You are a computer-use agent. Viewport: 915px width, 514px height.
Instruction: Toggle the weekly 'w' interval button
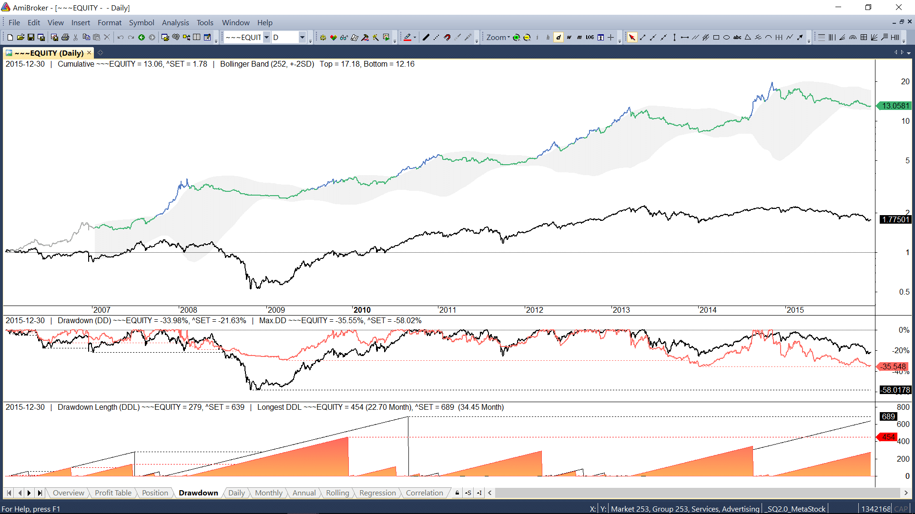569,37
